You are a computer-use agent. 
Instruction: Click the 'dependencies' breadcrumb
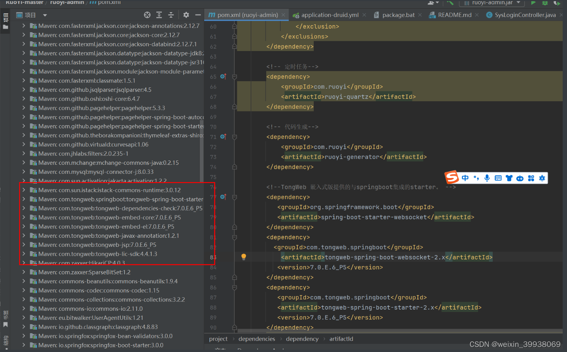[257, 339]
